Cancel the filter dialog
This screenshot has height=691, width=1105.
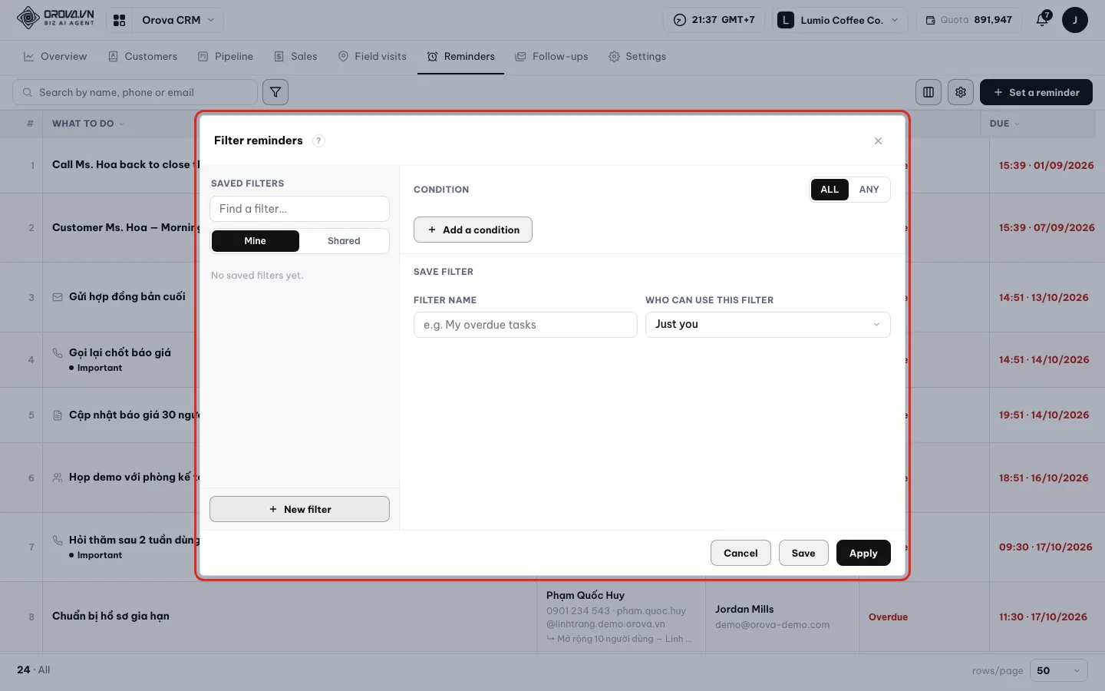[741, 553]
